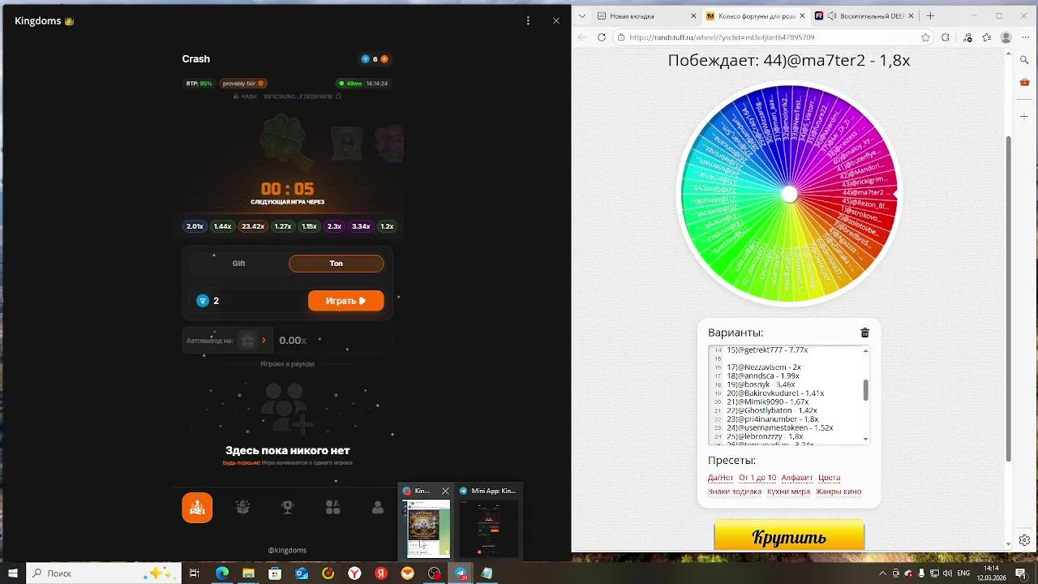Select the Кухни мира preset
Screen dimensions: 1038x584
pyautogui.click(x=788, y=492)
